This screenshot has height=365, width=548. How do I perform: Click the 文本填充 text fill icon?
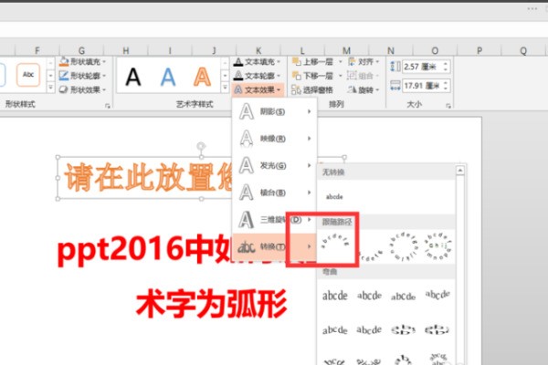[x=238, y=62]
